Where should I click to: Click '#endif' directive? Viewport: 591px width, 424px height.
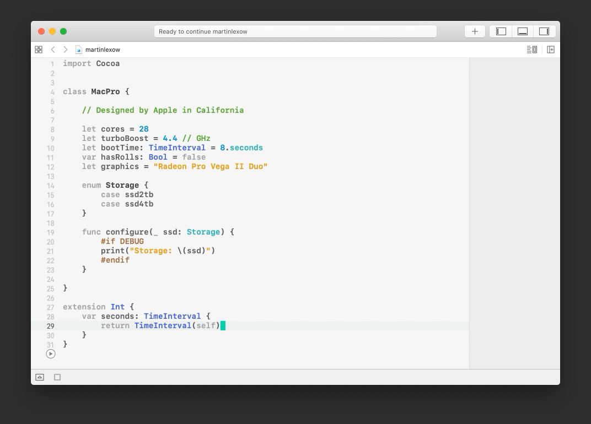click(115, 260)
